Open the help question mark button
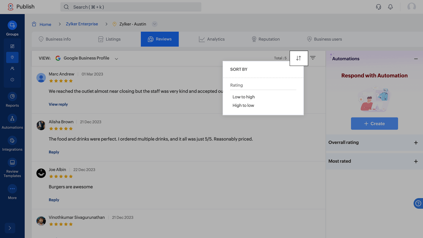The height and width of the screenshot is (238, 423). (418, 203)
